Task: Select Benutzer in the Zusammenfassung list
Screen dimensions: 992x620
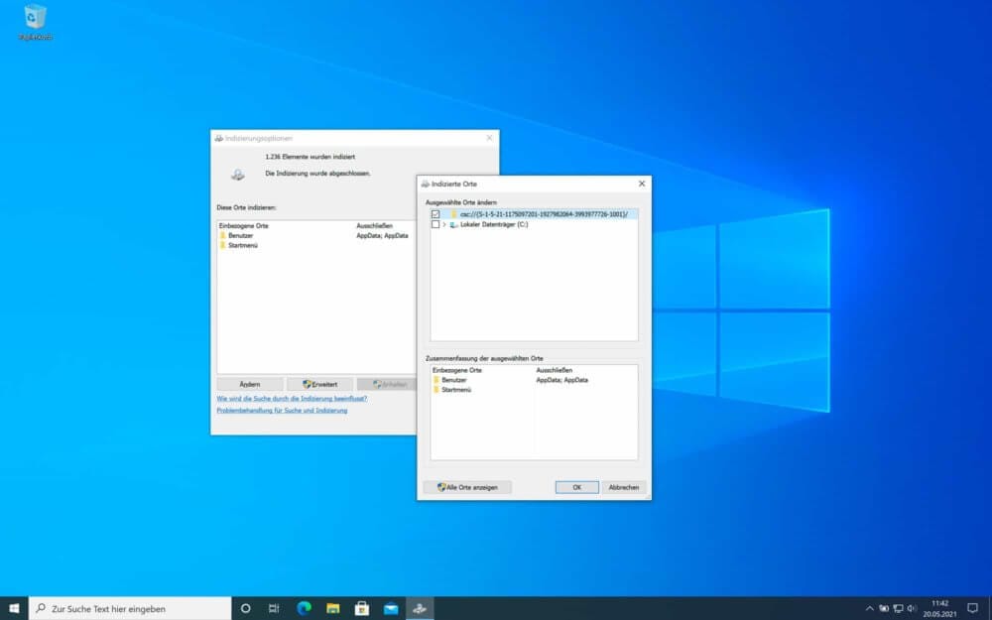Action: click(453, 380)
